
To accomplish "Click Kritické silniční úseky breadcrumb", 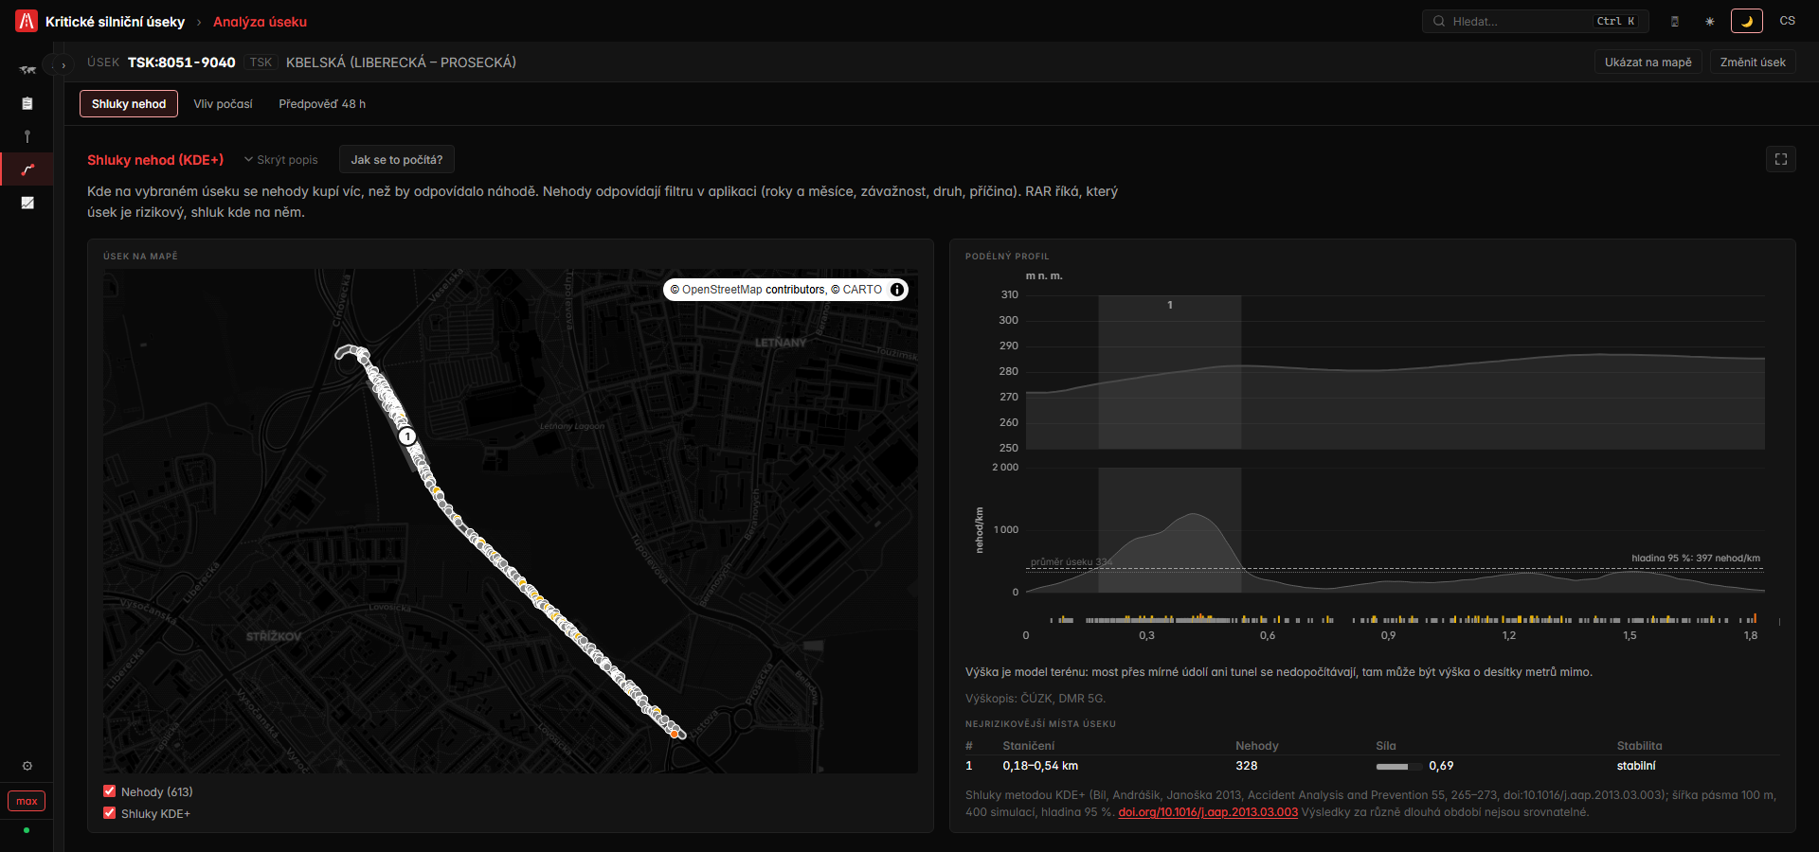I will click(116, 22).
